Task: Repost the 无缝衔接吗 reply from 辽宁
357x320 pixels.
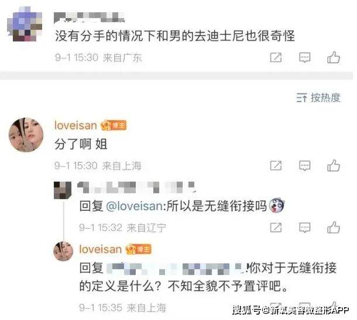Action: click(x=276, y=227)
